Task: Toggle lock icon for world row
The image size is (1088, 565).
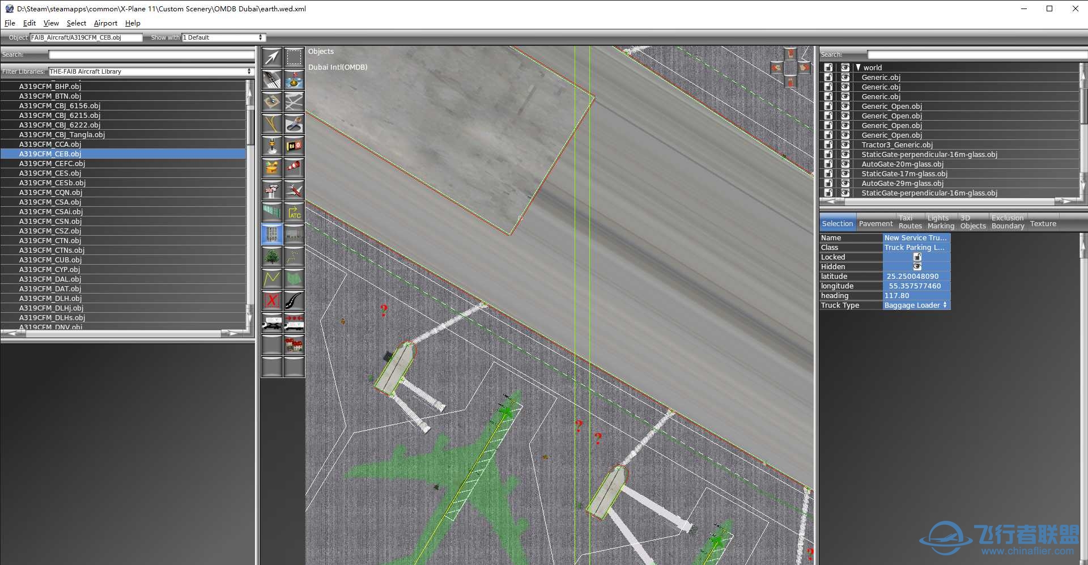Action: tap(828, 67)
